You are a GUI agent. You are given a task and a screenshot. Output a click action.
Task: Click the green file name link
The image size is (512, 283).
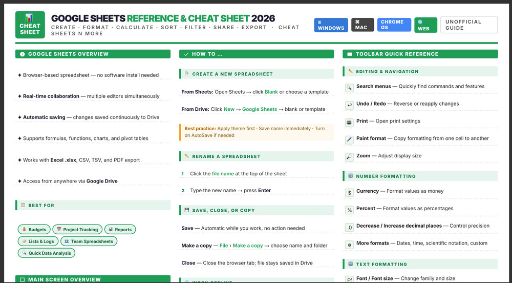(x=223, y=173)
